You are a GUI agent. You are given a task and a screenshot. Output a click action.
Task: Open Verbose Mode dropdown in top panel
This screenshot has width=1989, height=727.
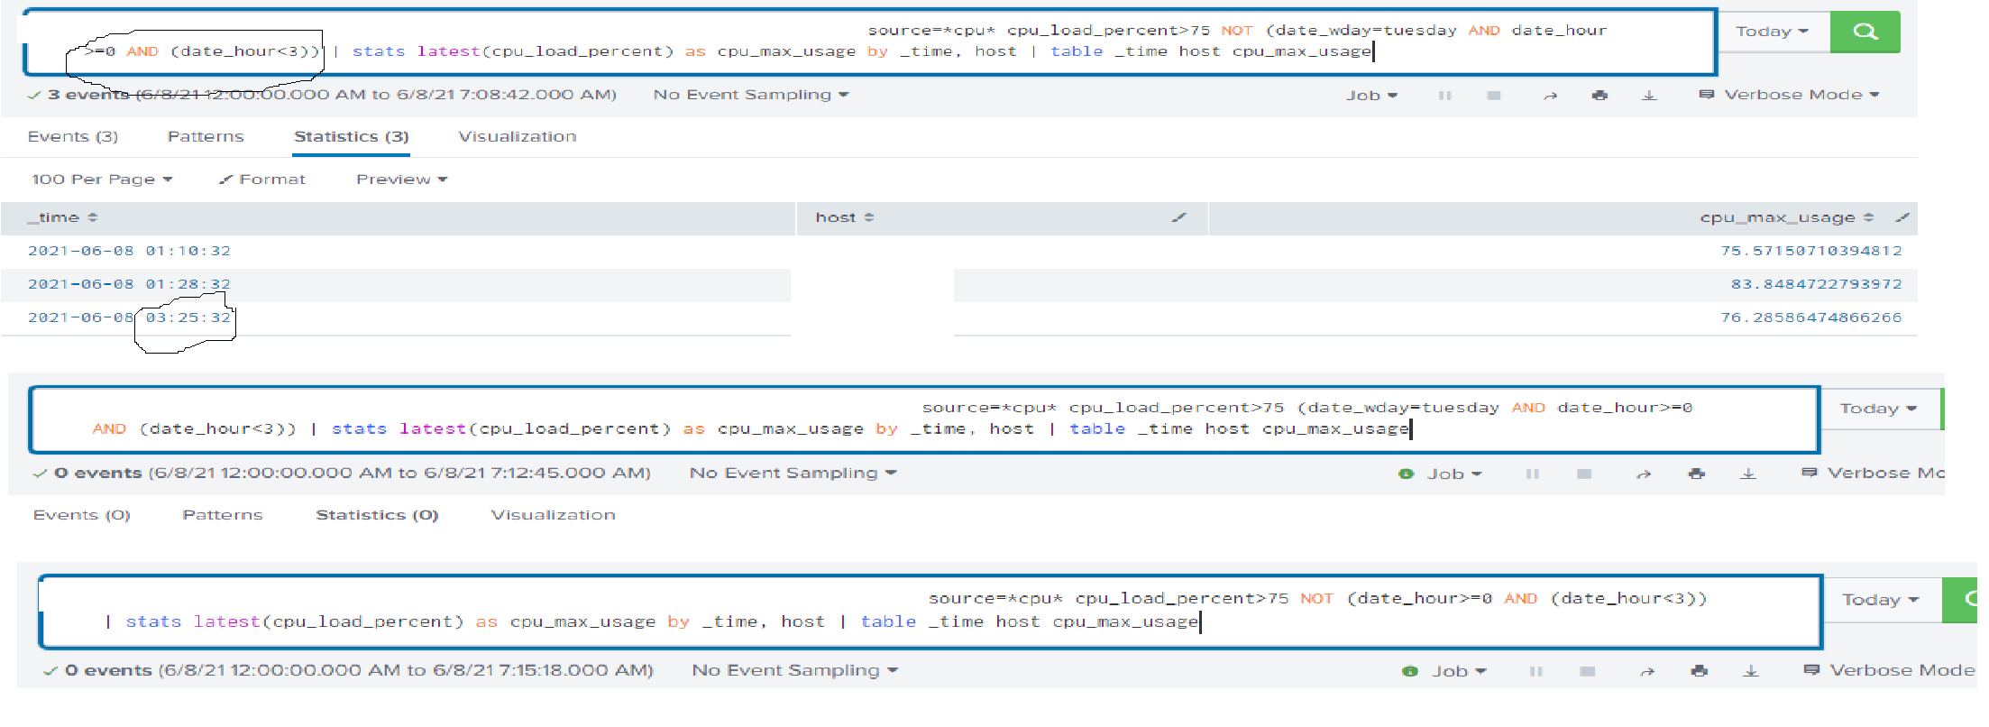coord(1790,95)
